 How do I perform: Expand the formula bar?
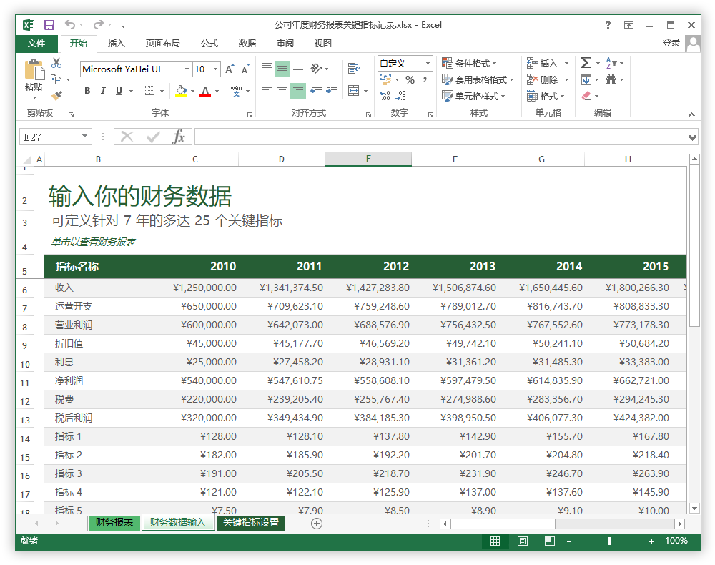tap(692, 137)
